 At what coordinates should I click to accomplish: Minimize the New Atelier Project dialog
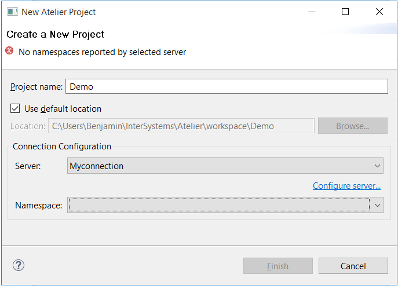(x=312, y=12)
